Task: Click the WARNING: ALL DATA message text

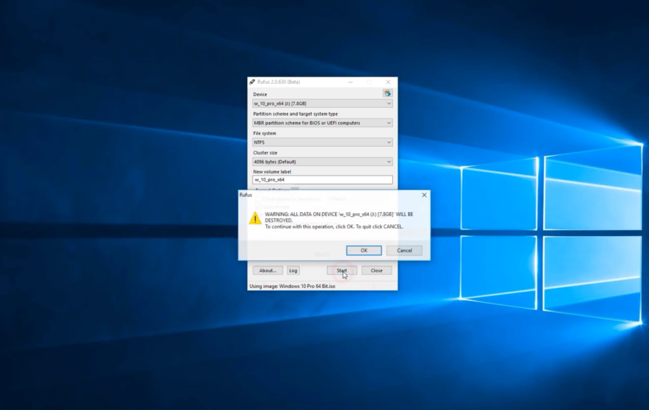Action: 339,220
